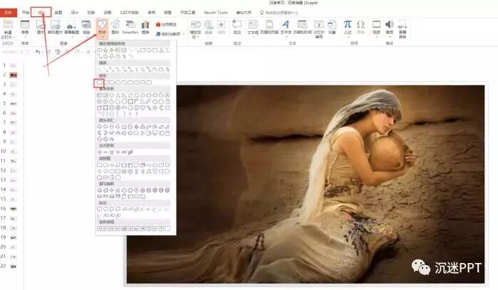
Task: Open the File tab
Action: (x=8, y=12)
